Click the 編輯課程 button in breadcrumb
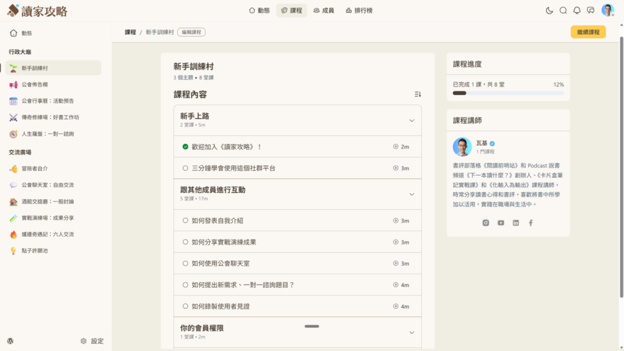Image resolution: width=624 pixels, height=351 pixels. click(x=192, y=32)
